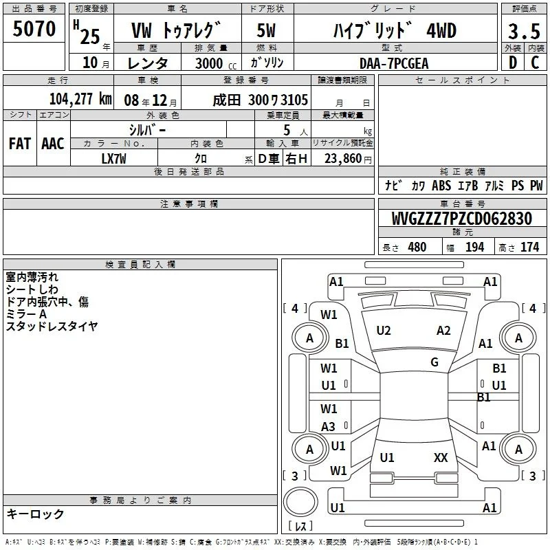This screenshot has width=550, height=550.
Task: Click the exterior grade D cell
Action: tap(512, 63)
